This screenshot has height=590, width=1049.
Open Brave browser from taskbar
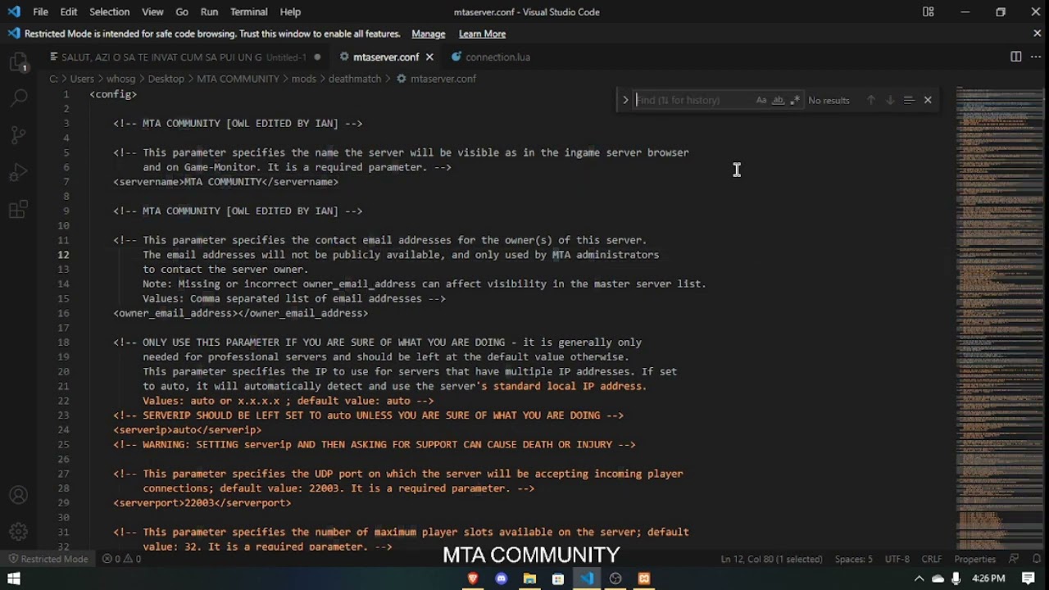tap(473, 579)
